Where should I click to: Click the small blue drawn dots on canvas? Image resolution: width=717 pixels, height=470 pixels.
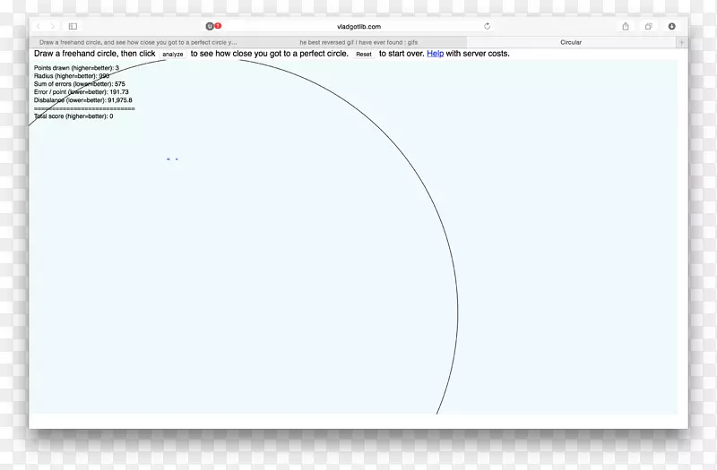point(172,159)
